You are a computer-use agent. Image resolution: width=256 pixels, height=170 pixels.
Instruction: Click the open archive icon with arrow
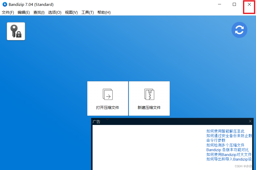(108, 94)
